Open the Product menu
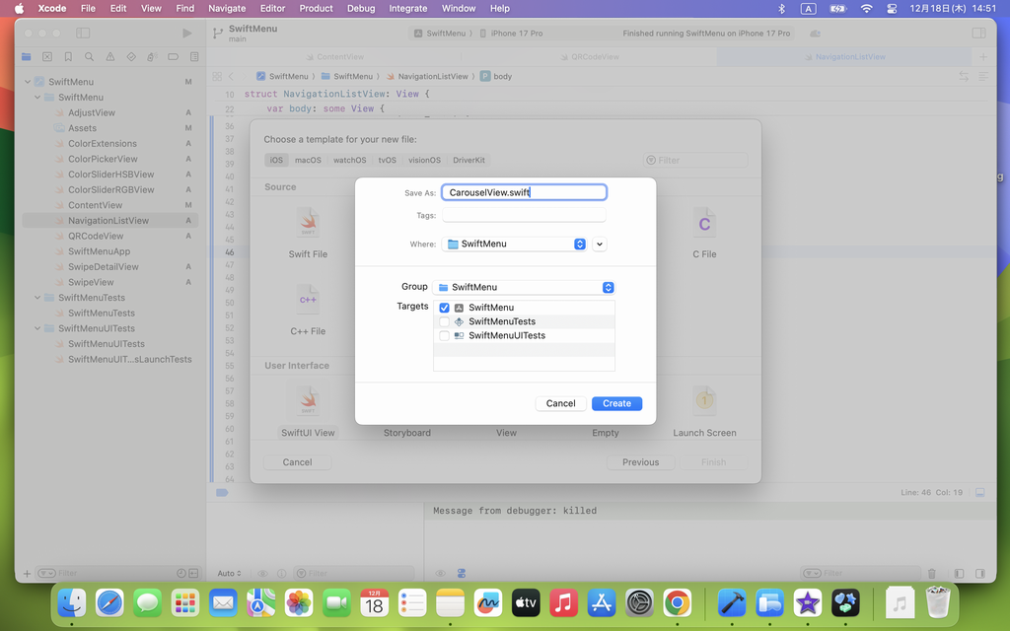The height and width of the screenshot is (631, 1010). point(316,8)
